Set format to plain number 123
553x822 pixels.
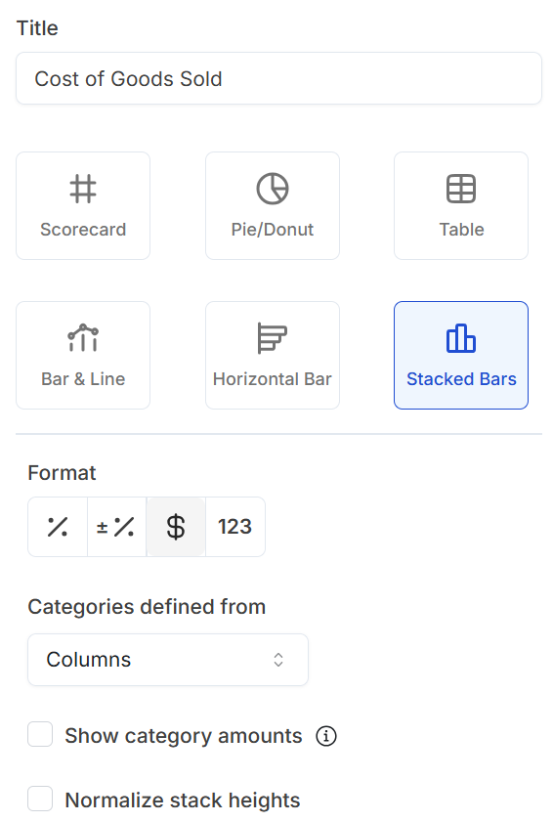pos(235,527)
